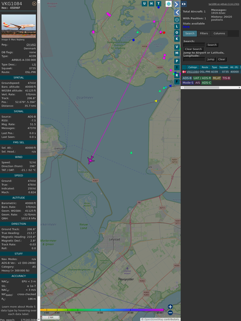Toggle the H map button

(151, 3)
